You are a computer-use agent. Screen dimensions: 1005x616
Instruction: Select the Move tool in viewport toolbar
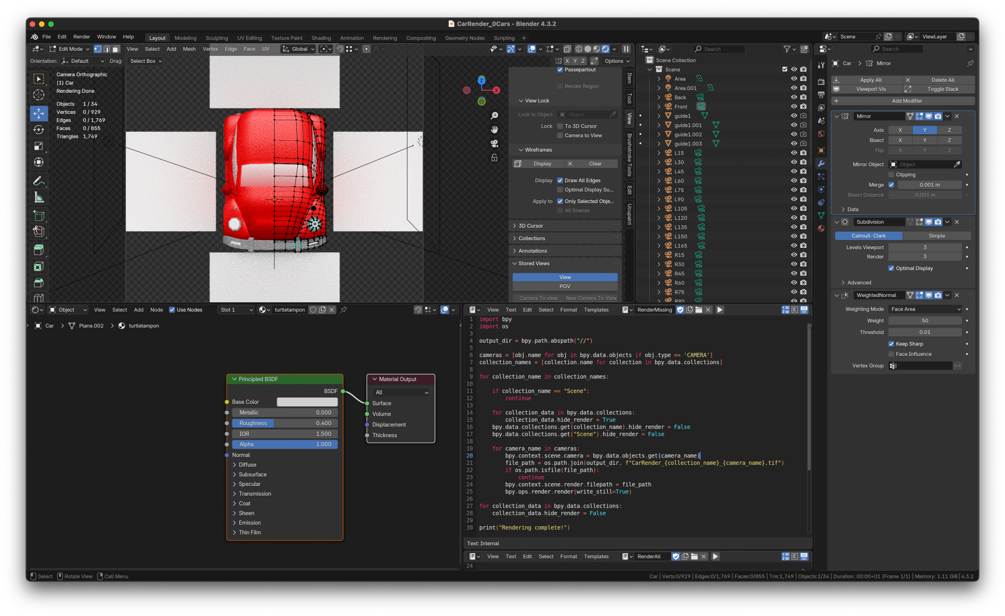click(x=39, y=113)
